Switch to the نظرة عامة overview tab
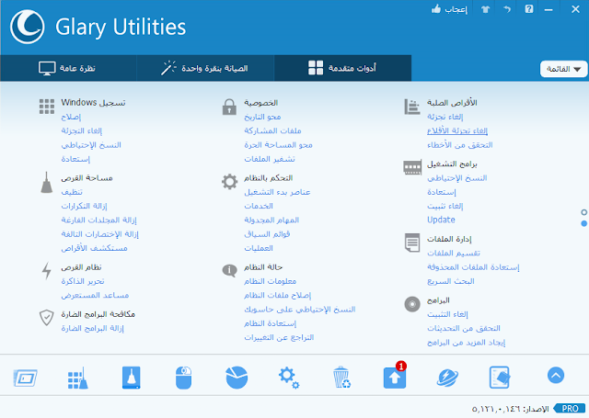Image resolution: width=589 pixels, height=418 pixels. coord(67,68)
